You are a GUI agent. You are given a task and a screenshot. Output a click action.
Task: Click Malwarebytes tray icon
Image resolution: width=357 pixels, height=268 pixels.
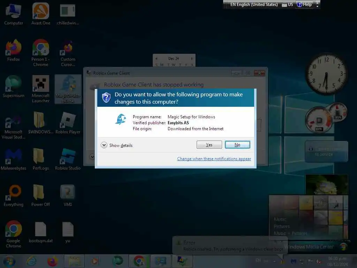(x=294, y=261)
